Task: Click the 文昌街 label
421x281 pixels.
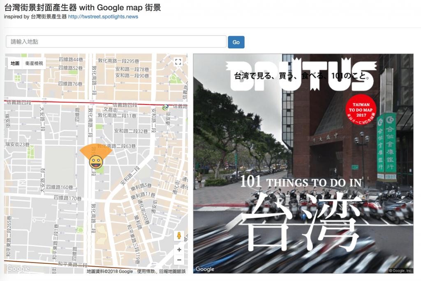Action: 111,110
